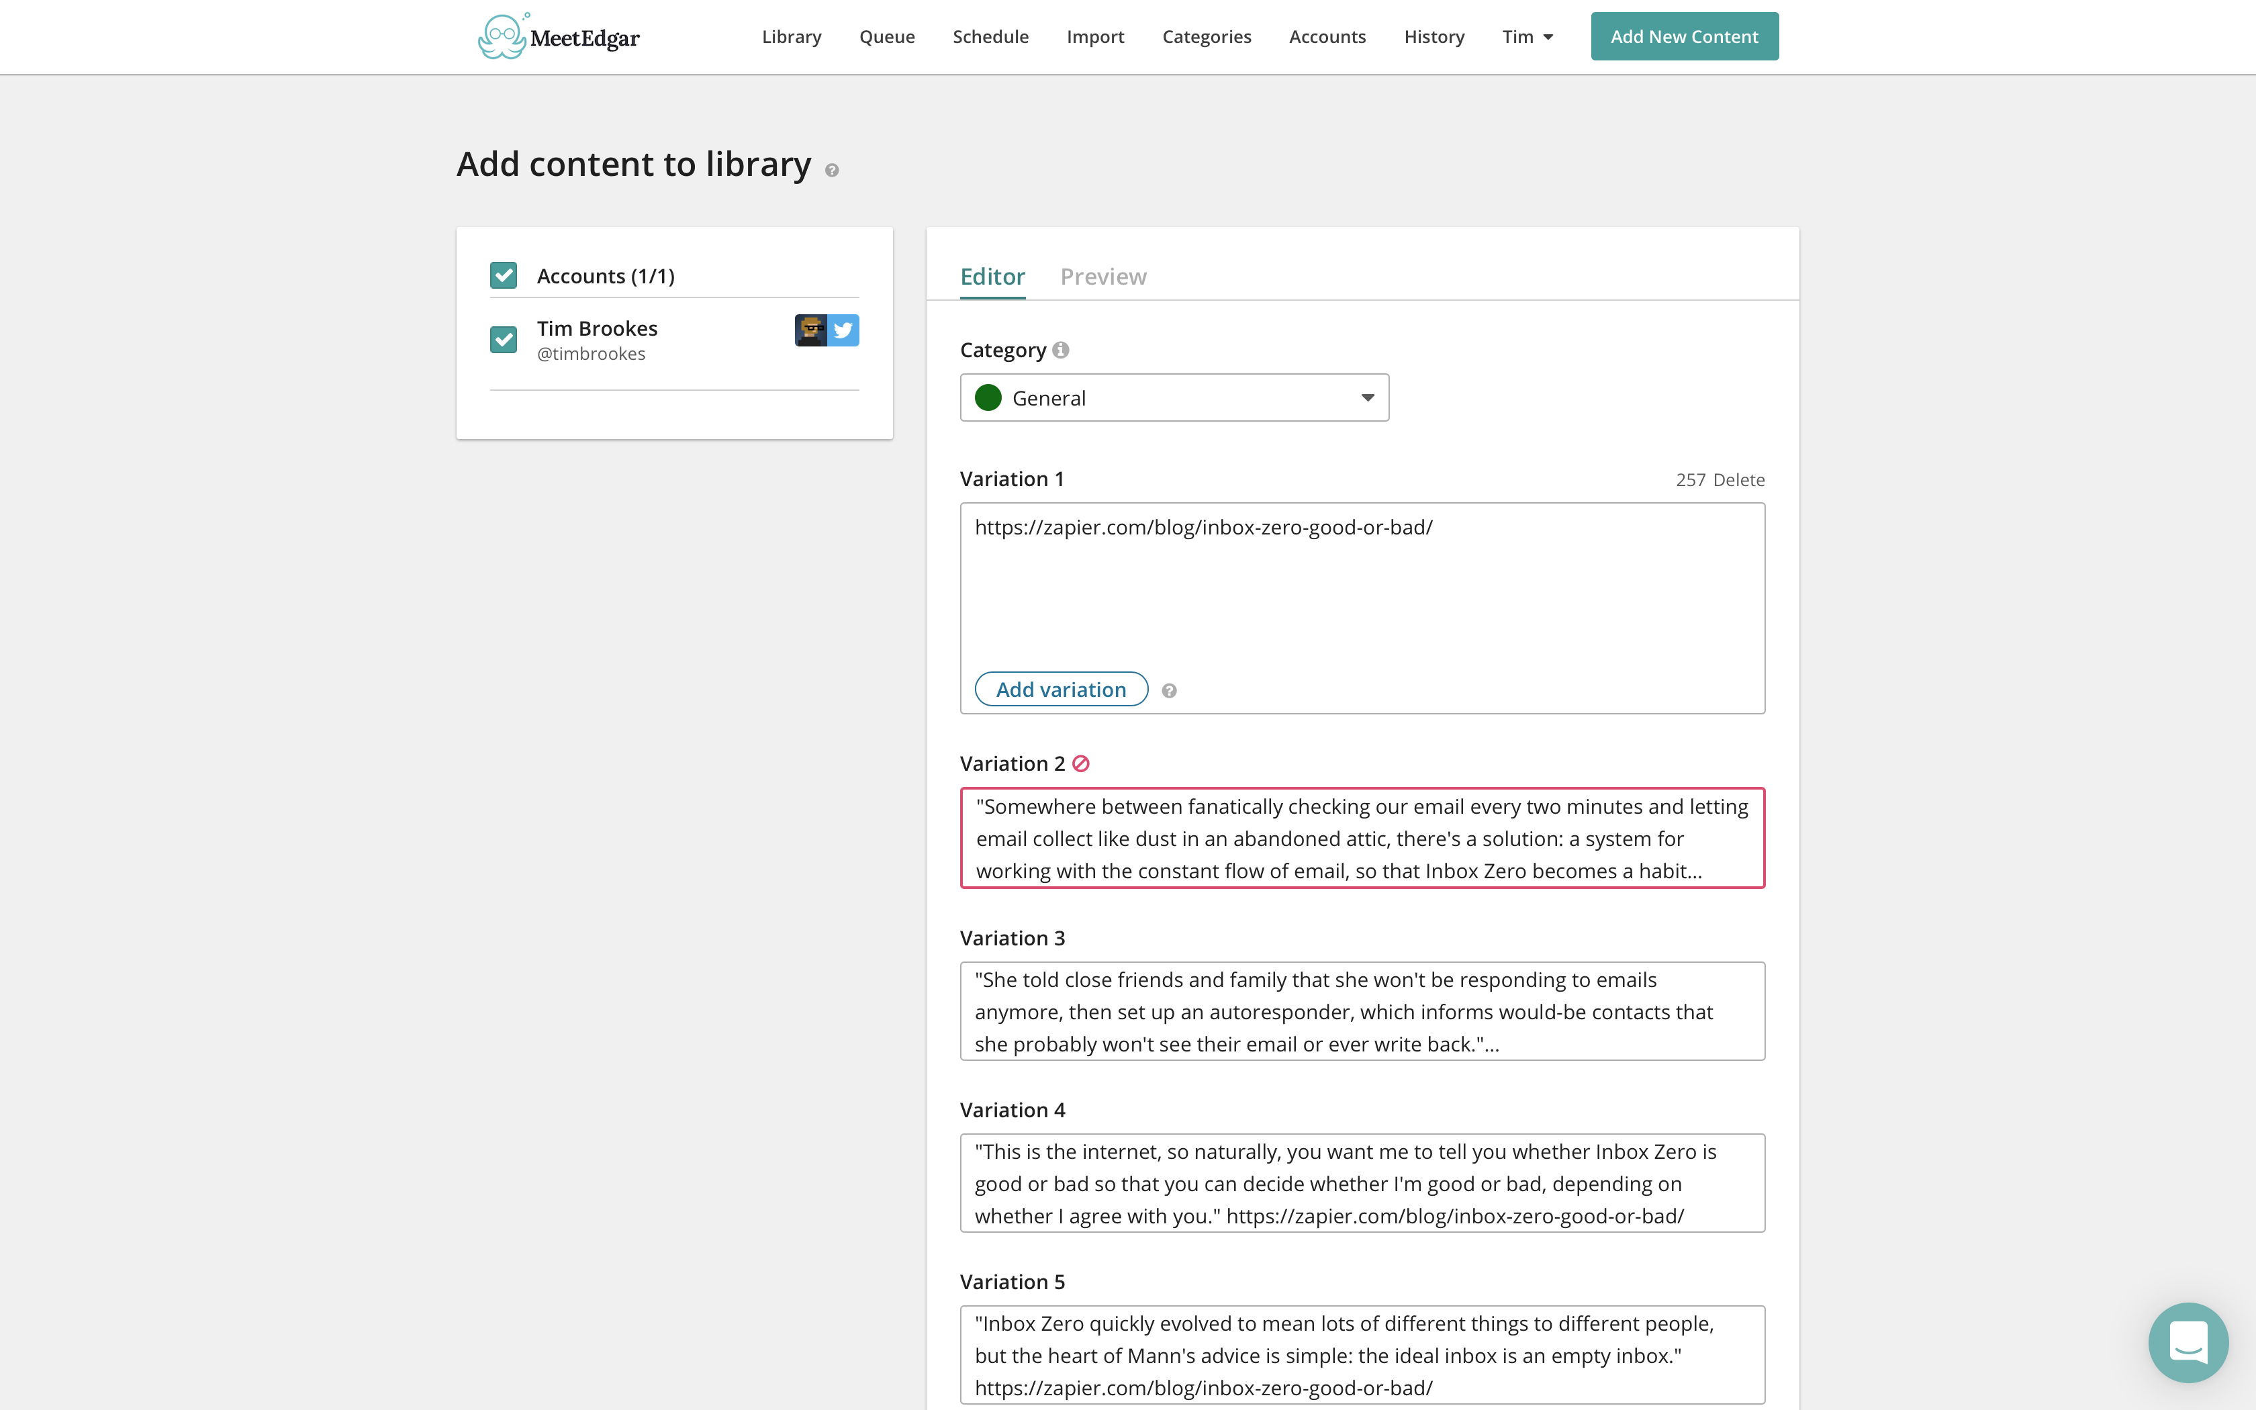Click the green General color swatch

click(x=988, y=398)
